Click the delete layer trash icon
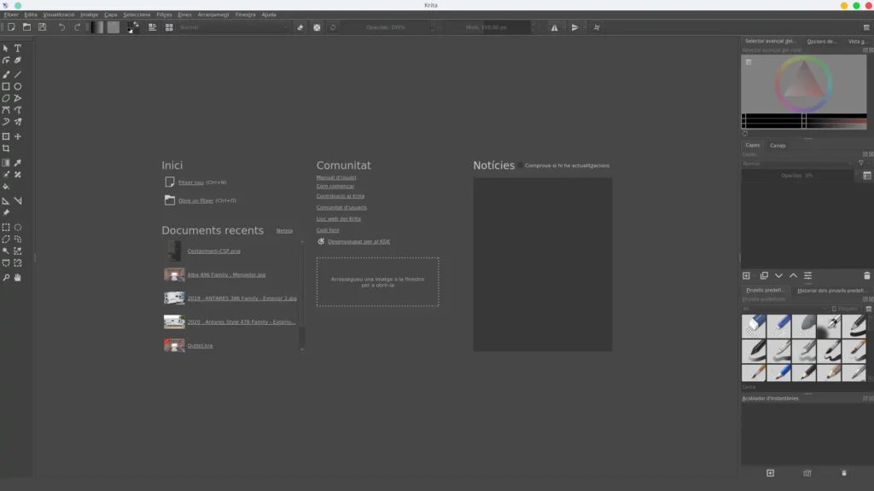The height and width of the screenshot is (491, 874). coord(867,275)
